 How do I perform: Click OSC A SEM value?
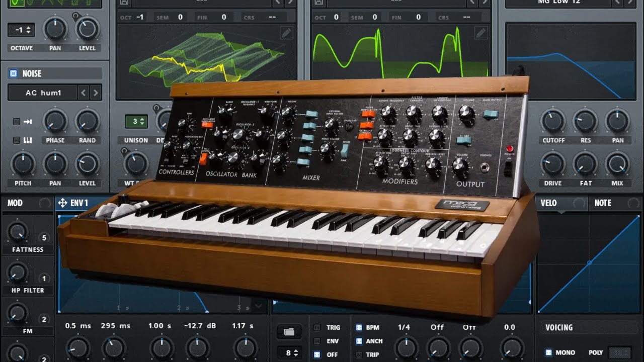coord(180,17)
